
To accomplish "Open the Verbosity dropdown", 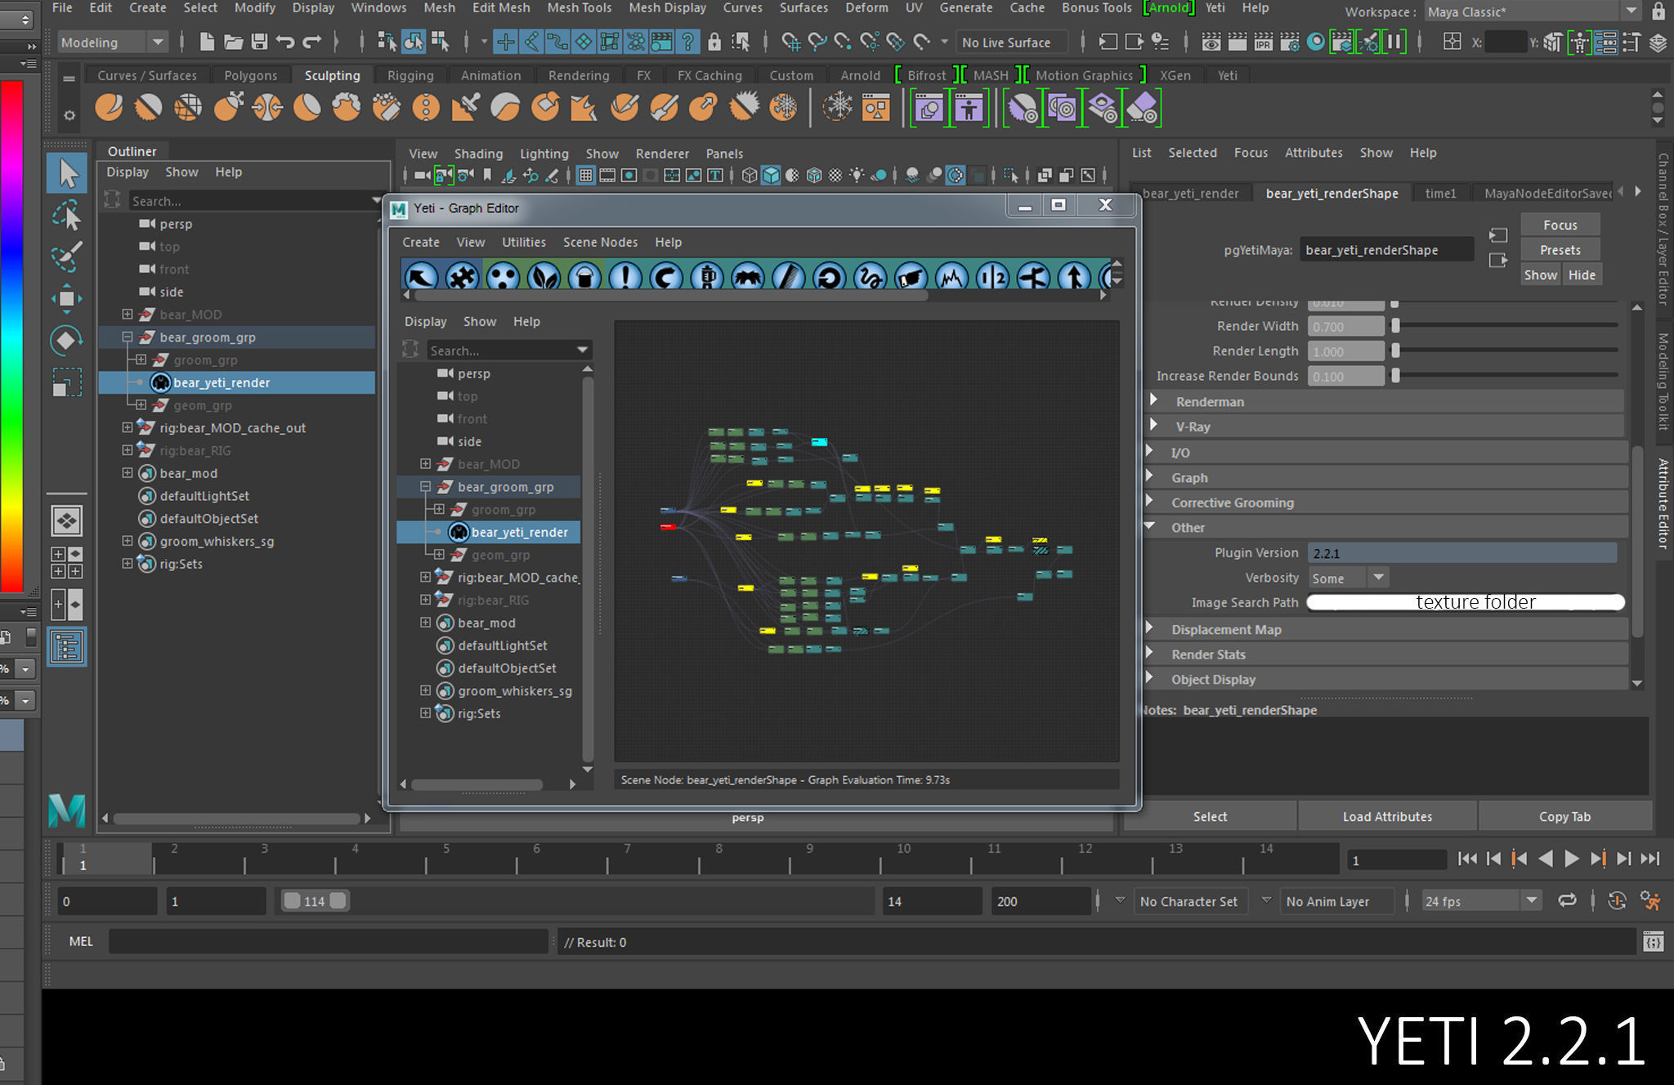I will coord(1378,578).
